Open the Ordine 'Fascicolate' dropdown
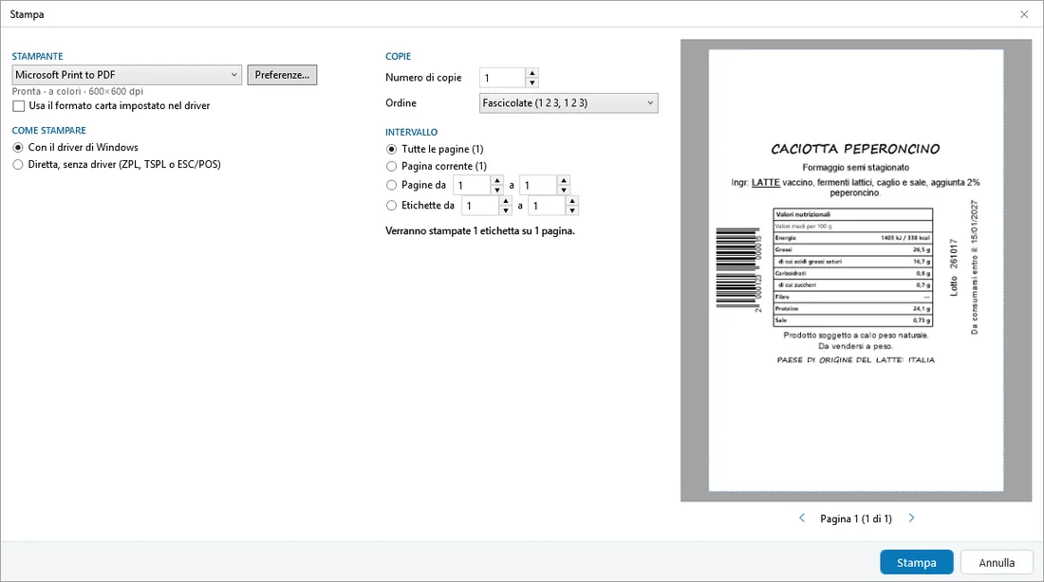1044x582 pixels. tap(569, 103)
